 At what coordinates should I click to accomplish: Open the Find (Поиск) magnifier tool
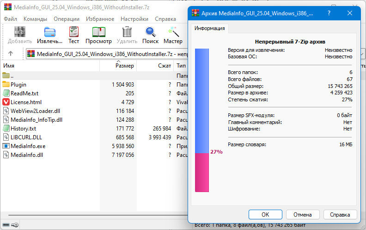click(151, 32)
